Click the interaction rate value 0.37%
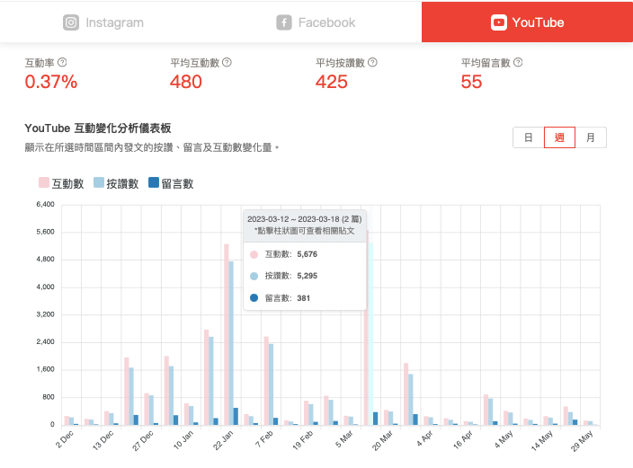 [51, 82]
